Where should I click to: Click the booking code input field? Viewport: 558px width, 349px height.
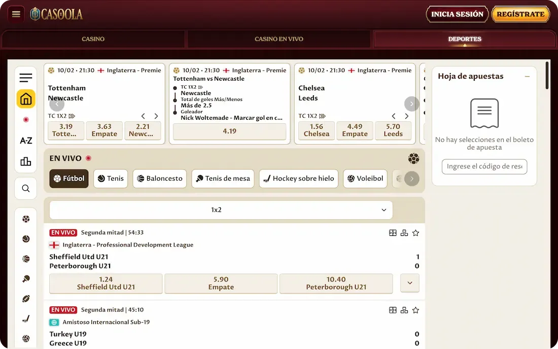484,166
